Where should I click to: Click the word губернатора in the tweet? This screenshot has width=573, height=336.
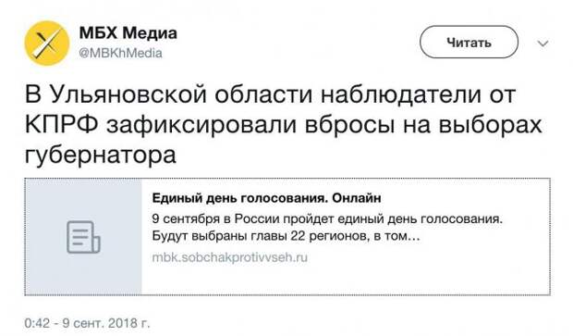click(101, 156)
